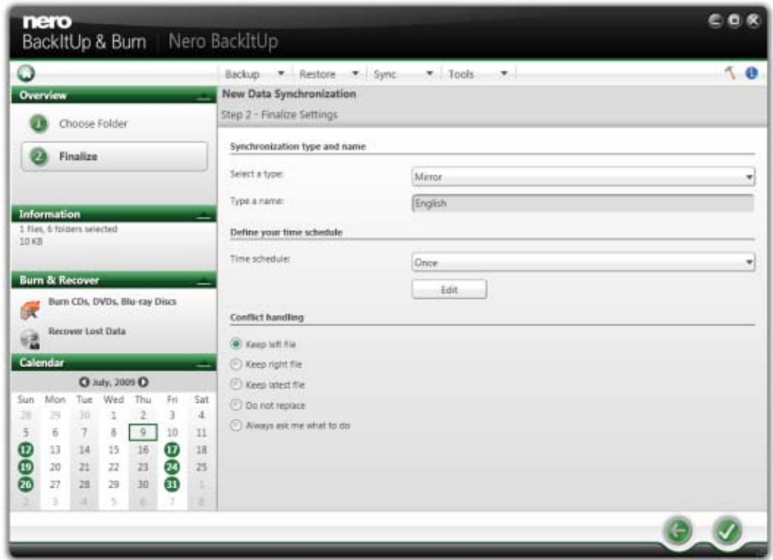This screenshot has width=773, height=560.
Task: Maximize the Nero BackItUp window
Action: [734, 20]
